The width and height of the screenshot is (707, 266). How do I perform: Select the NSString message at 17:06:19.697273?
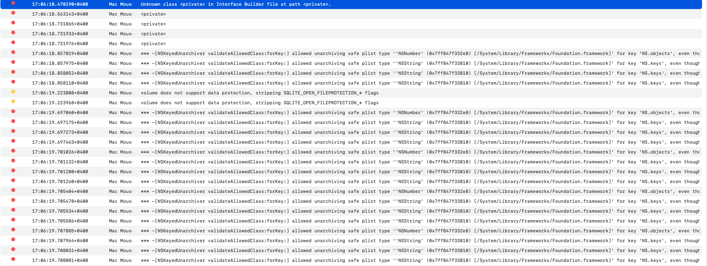(x=420, y=132)
